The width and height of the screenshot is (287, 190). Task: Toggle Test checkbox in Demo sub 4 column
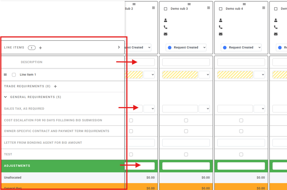click(x=241, y=154)
